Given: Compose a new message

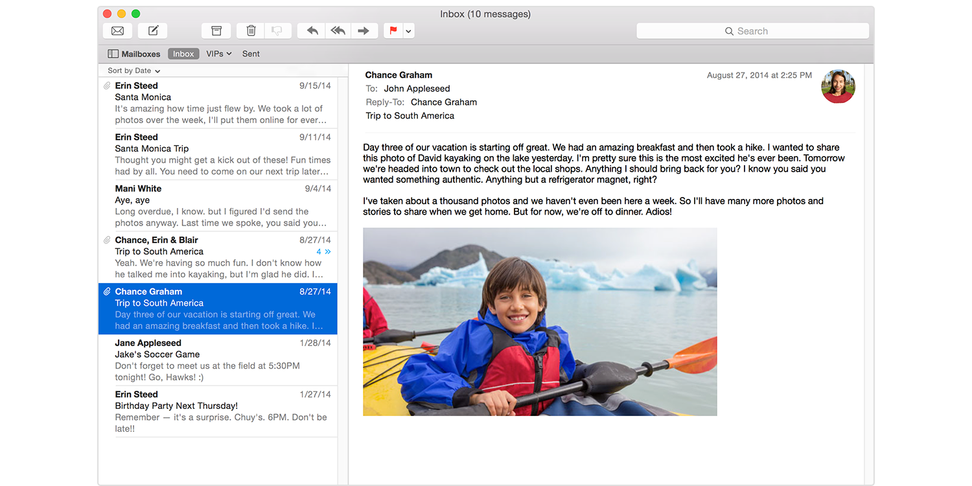Looking at the screenshot, I should pyautogui.click(x=153, y=31).
